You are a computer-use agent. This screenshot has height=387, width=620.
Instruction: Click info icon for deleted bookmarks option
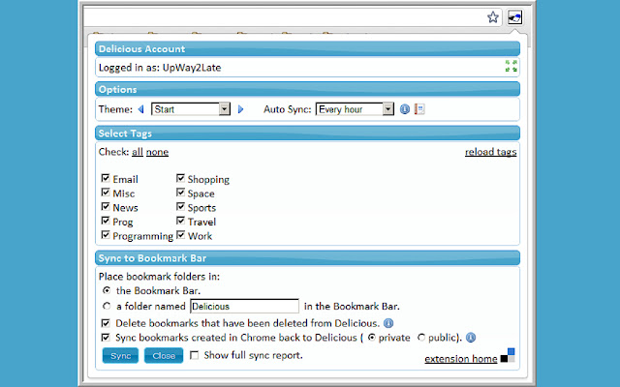[388, 323]
